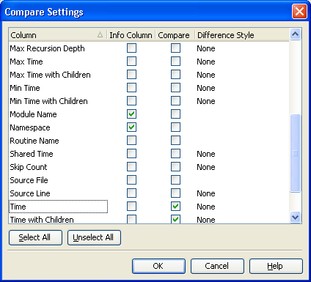Check Info Column for Routine Name
Viewport: 311px width, 282px height.
[131, 141]
